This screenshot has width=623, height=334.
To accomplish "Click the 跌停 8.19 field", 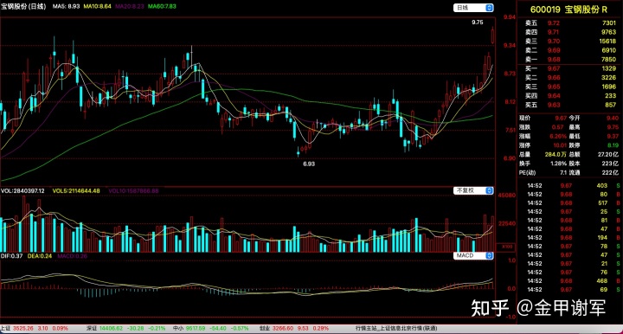I will (x=594, y=145).
